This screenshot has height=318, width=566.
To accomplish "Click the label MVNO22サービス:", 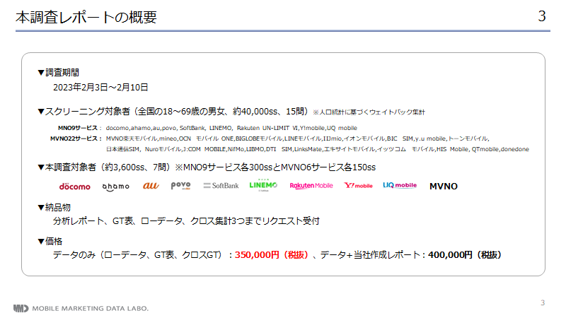I will tap(76, 139).
